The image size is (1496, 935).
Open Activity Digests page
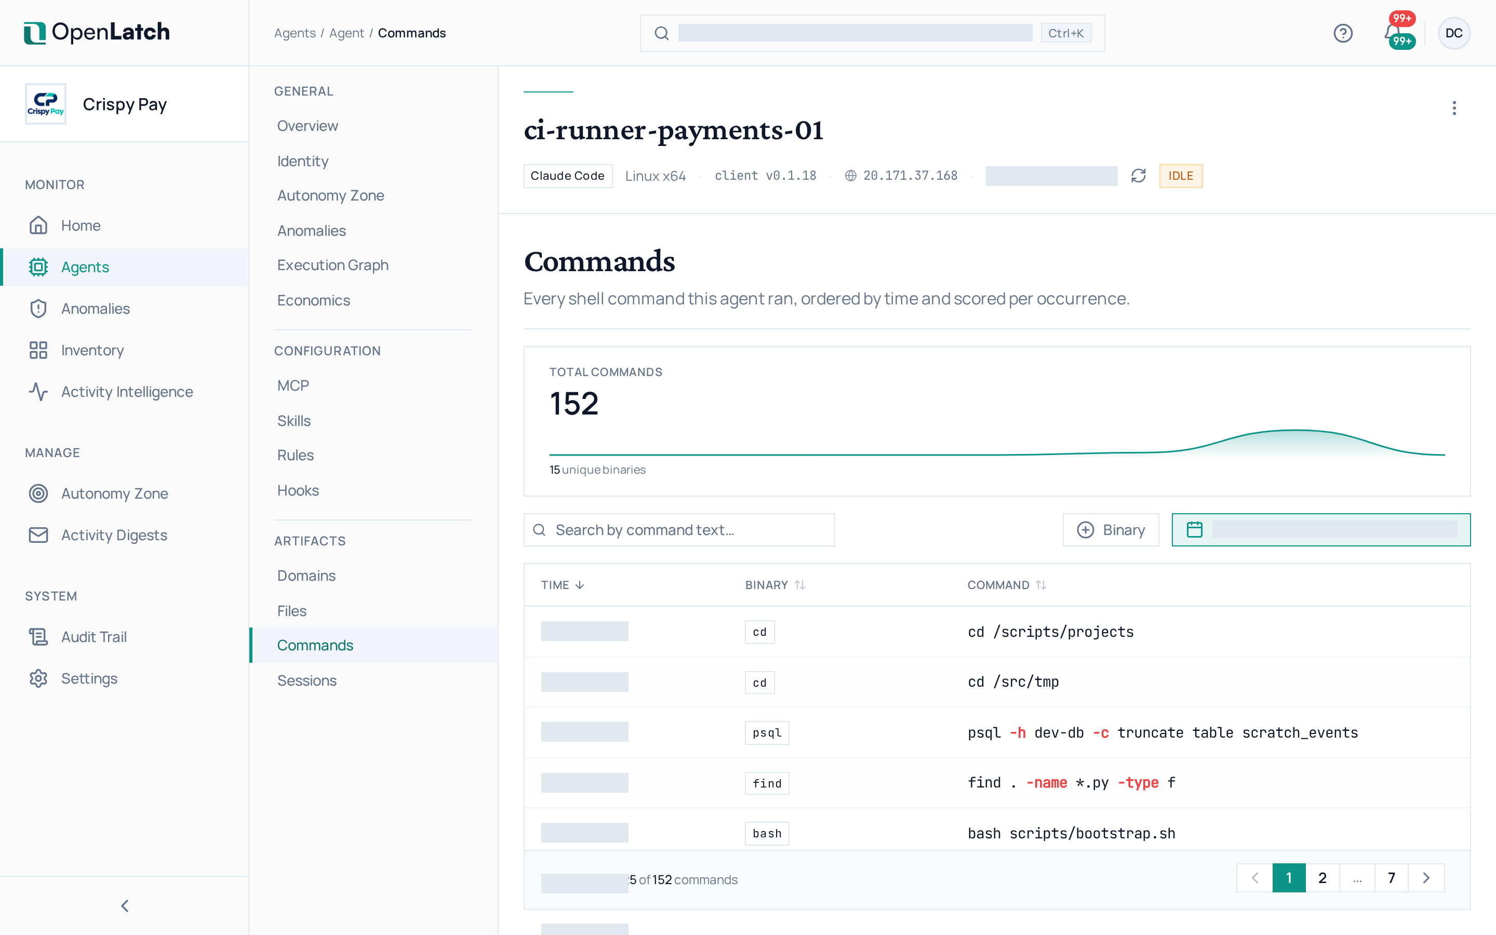point(125,535)
